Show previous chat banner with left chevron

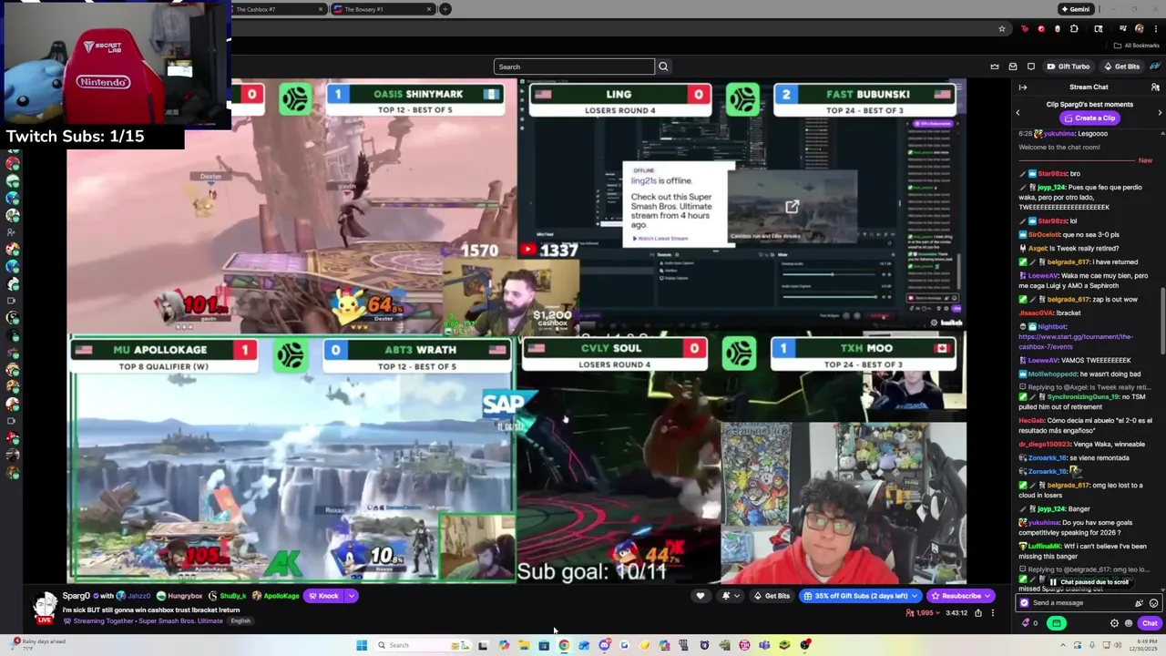[1018, 112]
